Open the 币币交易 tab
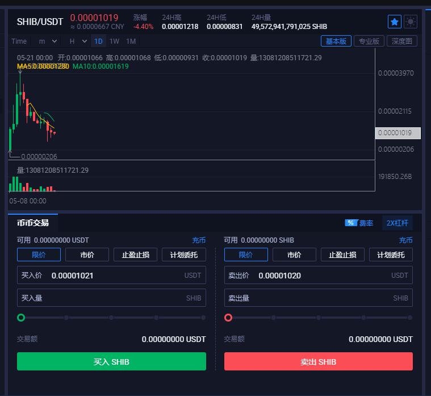The height and width of the screenshot is (396, 431). click(33, 223)
